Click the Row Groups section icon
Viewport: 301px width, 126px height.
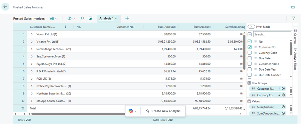[249, 83]
